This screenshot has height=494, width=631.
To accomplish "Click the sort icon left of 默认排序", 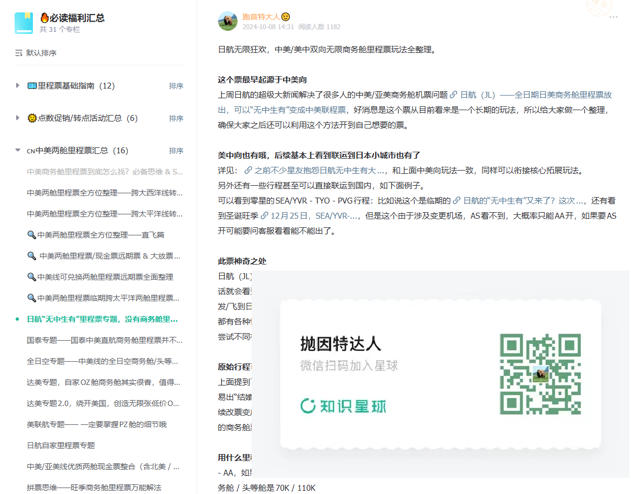I will [x=17, y=52].
